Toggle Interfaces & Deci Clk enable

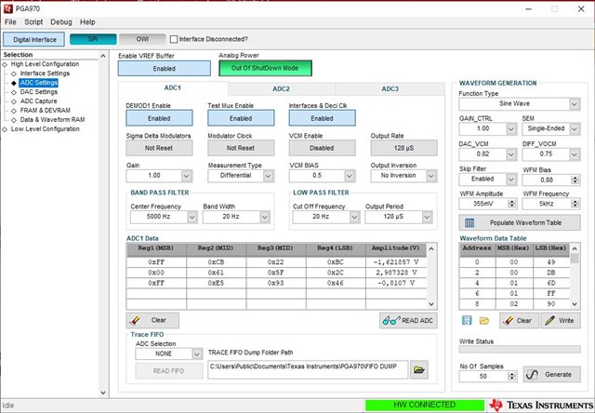click(x=323, y=118)
